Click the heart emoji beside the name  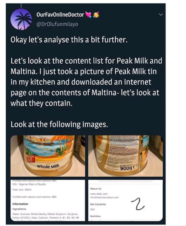pyautogui.click(x=88, y=14)
